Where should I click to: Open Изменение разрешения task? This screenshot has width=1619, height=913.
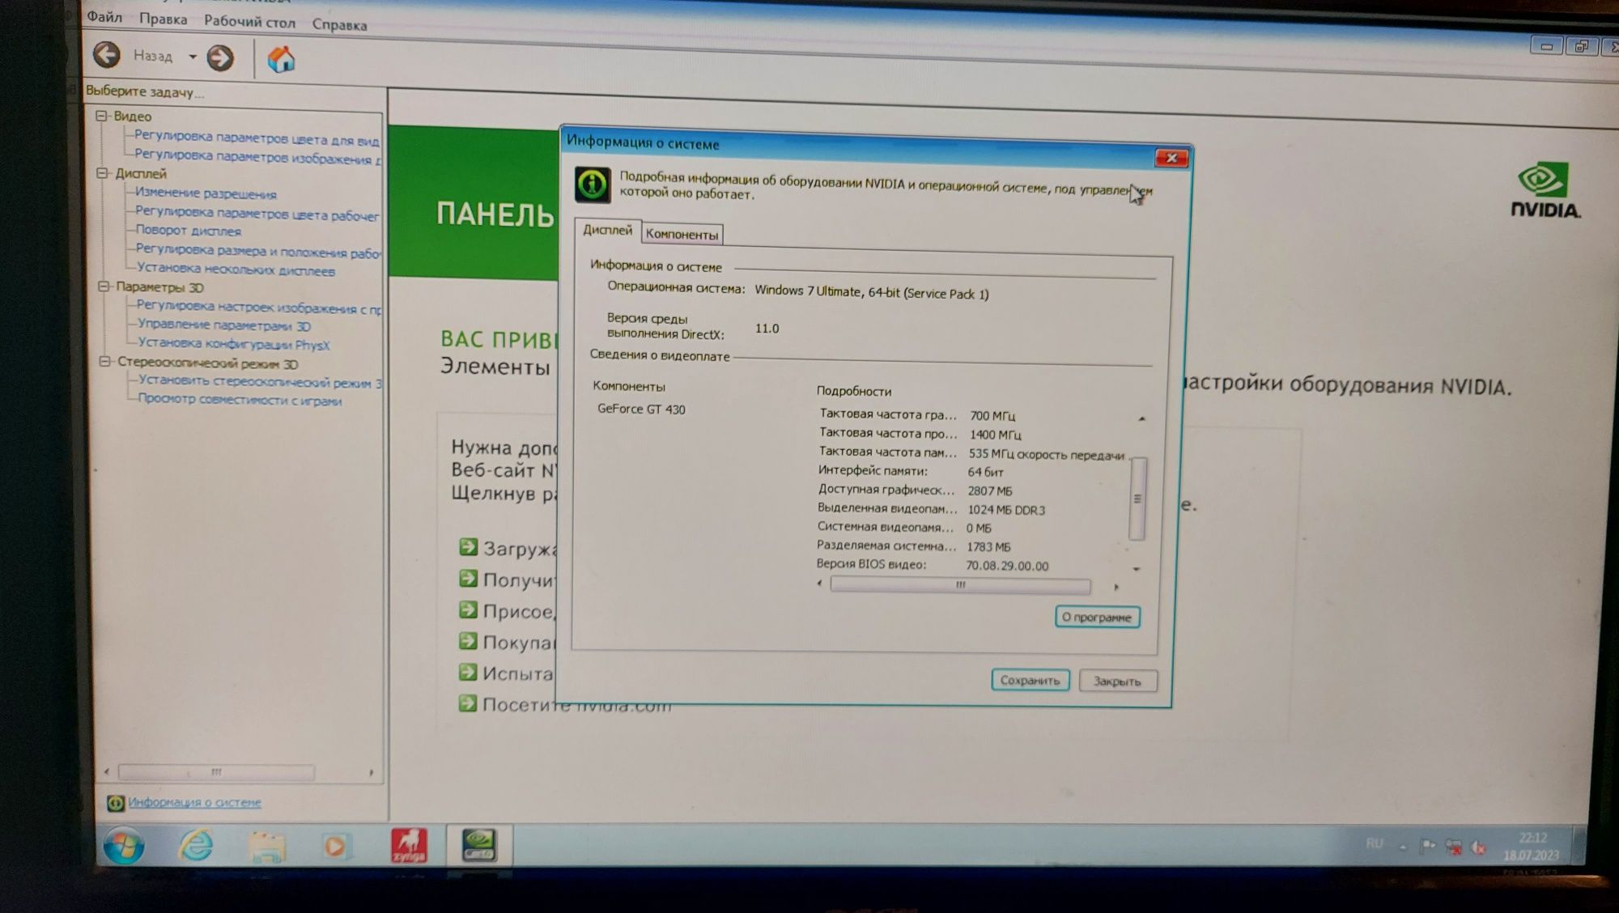206,193
